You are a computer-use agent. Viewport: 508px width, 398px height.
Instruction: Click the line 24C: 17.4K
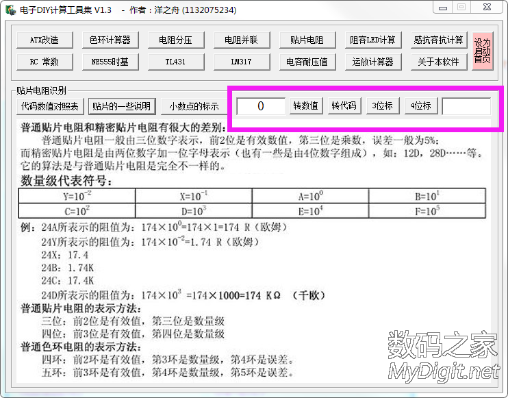coord(67,280)
